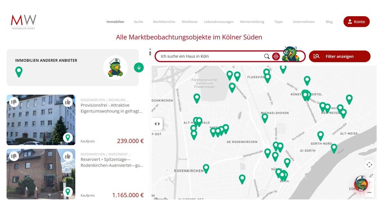Image resolution: width=384 pixels, height=216 pixels.
Task: Dislike the 1.165.000 € Investment listing
Action: tap(14, 156)
